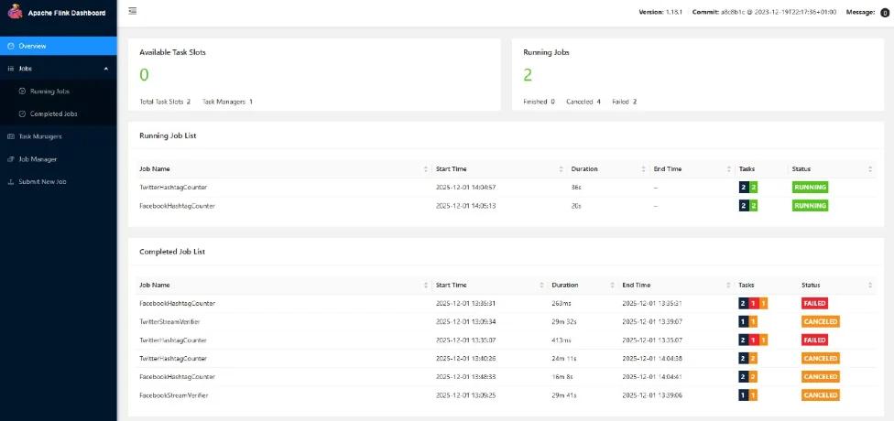Viewport: 894px width, 421px height.
Task: Open failed TwitterHashtagCounter job lasting 413ms
Action: tap(173, 340)
